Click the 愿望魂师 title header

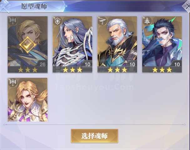34,6
